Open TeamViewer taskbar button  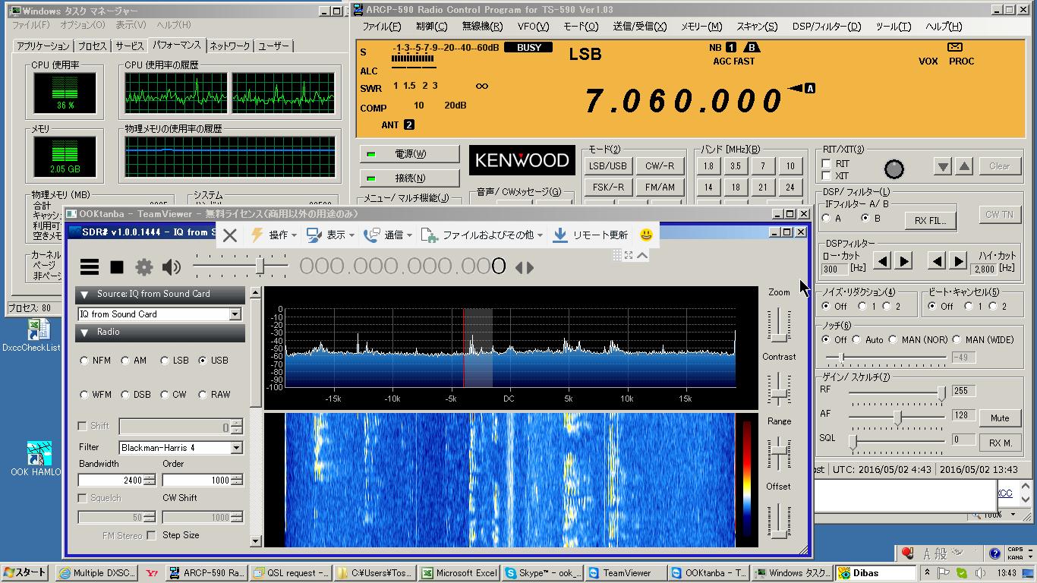[626, 573]
